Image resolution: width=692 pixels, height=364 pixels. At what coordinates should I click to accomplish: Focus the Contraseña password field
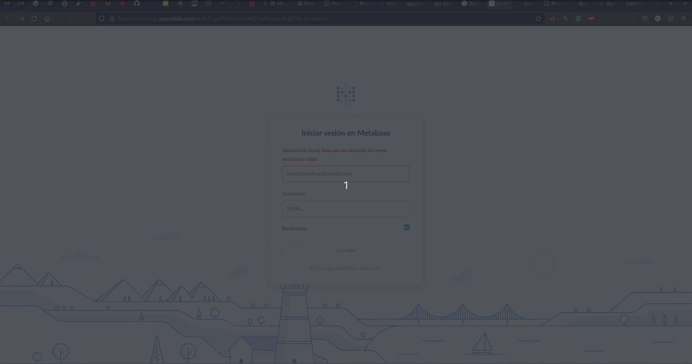(x=346, y=209)
